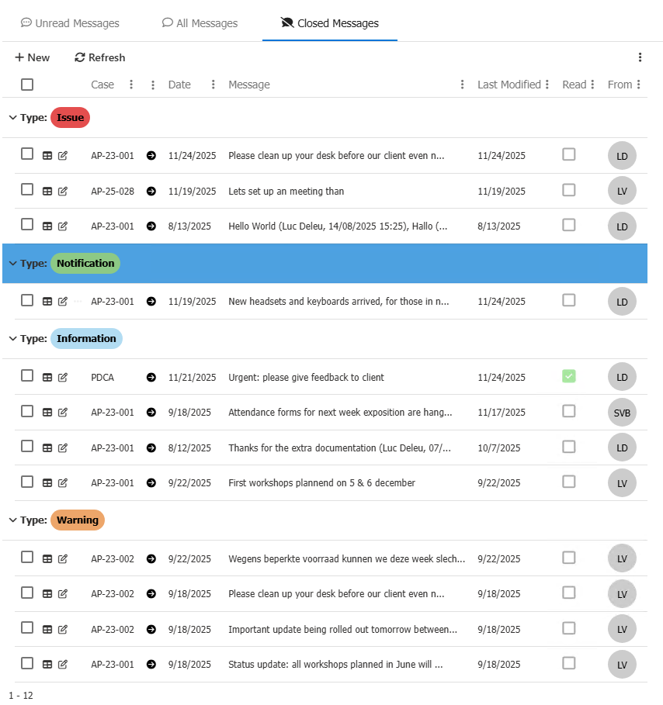This screenshot has height=705, width=663.
Task: Edit the 'Please clean up your desk' 11/24/2025 message
Action: pos(63,156)
